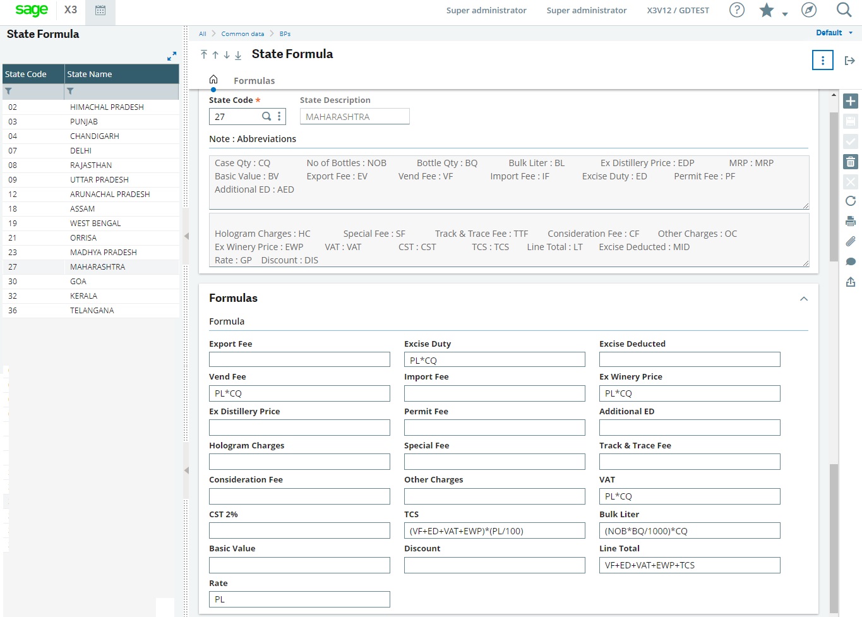Select state row 27 MAHARASHTRA
The height and width of the screenshot is (617, 862).
point(92,267)
